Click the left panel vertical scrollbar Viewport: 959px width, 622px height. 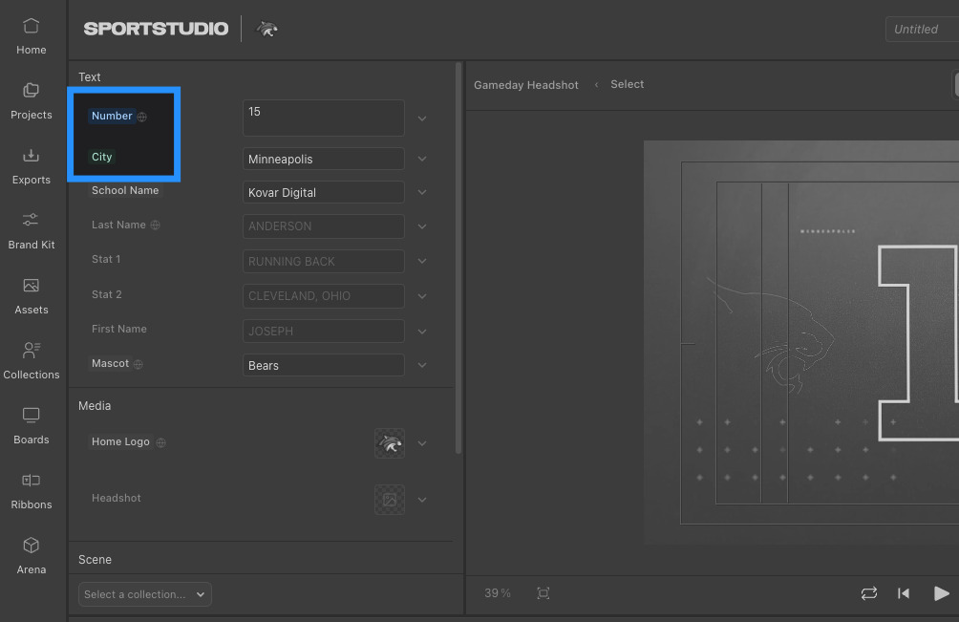(458, 257)
